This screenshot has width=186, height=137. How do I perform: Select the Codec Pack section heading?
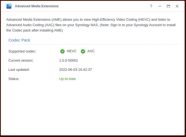(19, 40)
